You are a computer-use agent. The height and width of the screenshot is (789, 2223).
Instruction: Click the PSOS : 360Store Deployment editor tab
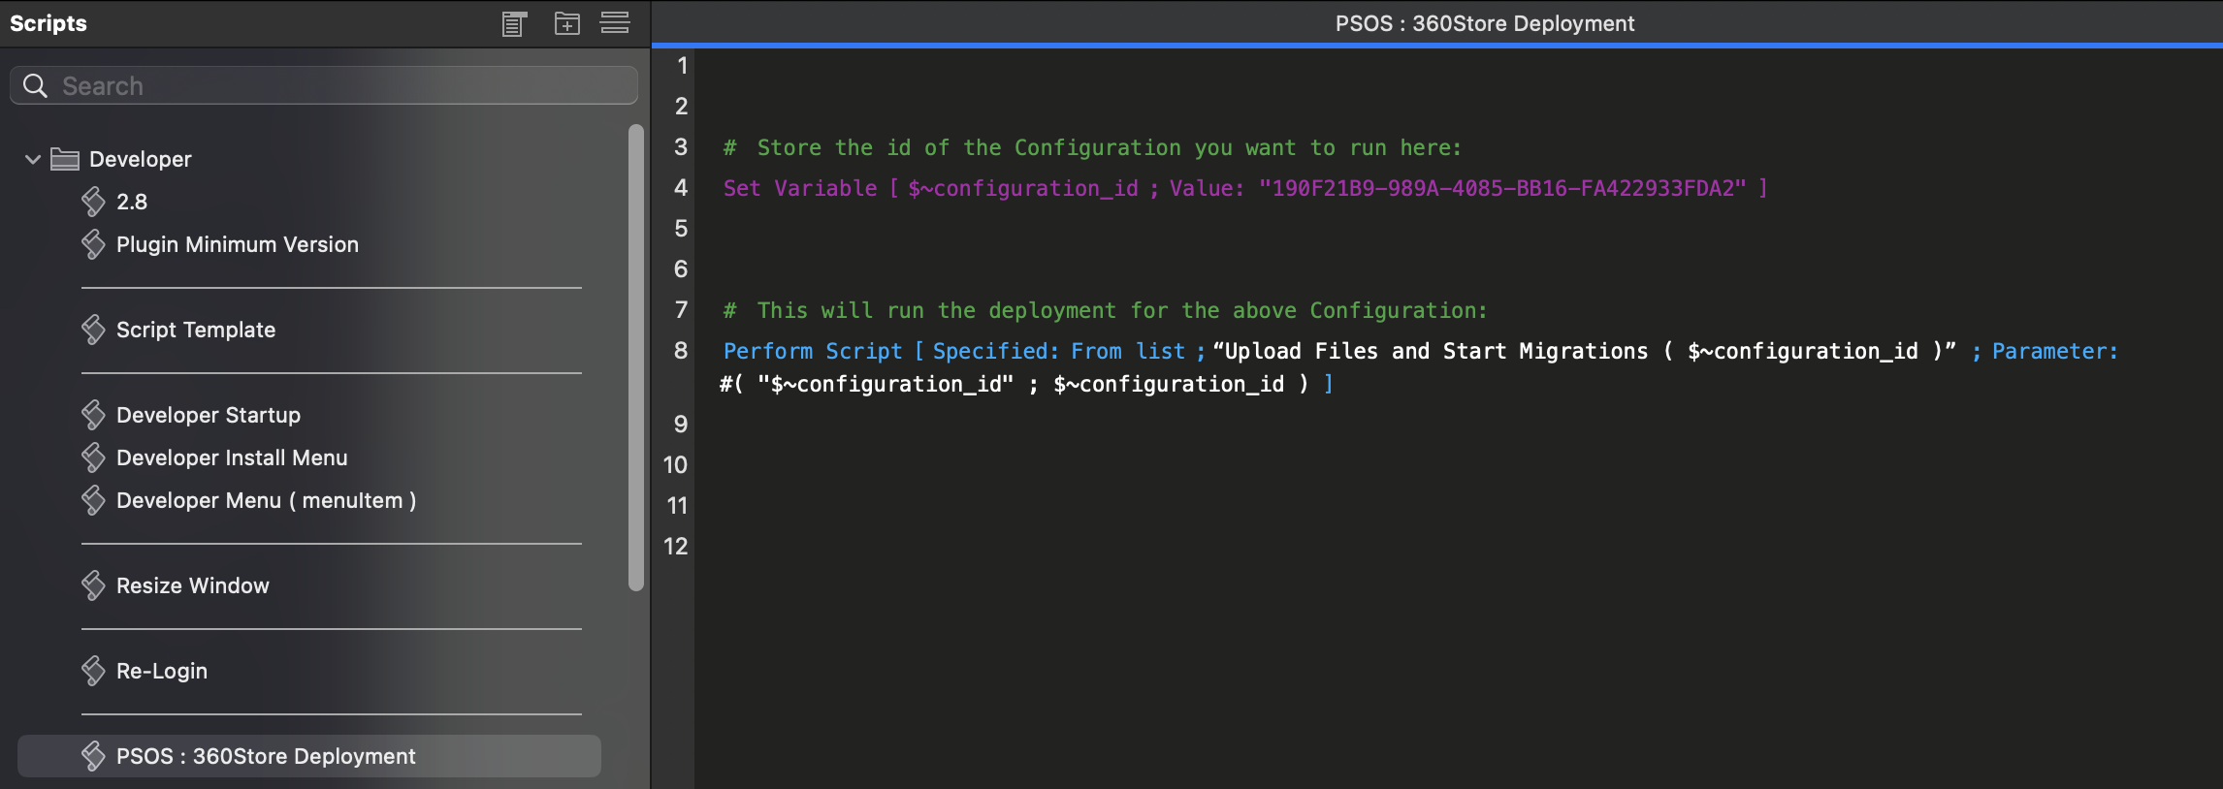1485,23
